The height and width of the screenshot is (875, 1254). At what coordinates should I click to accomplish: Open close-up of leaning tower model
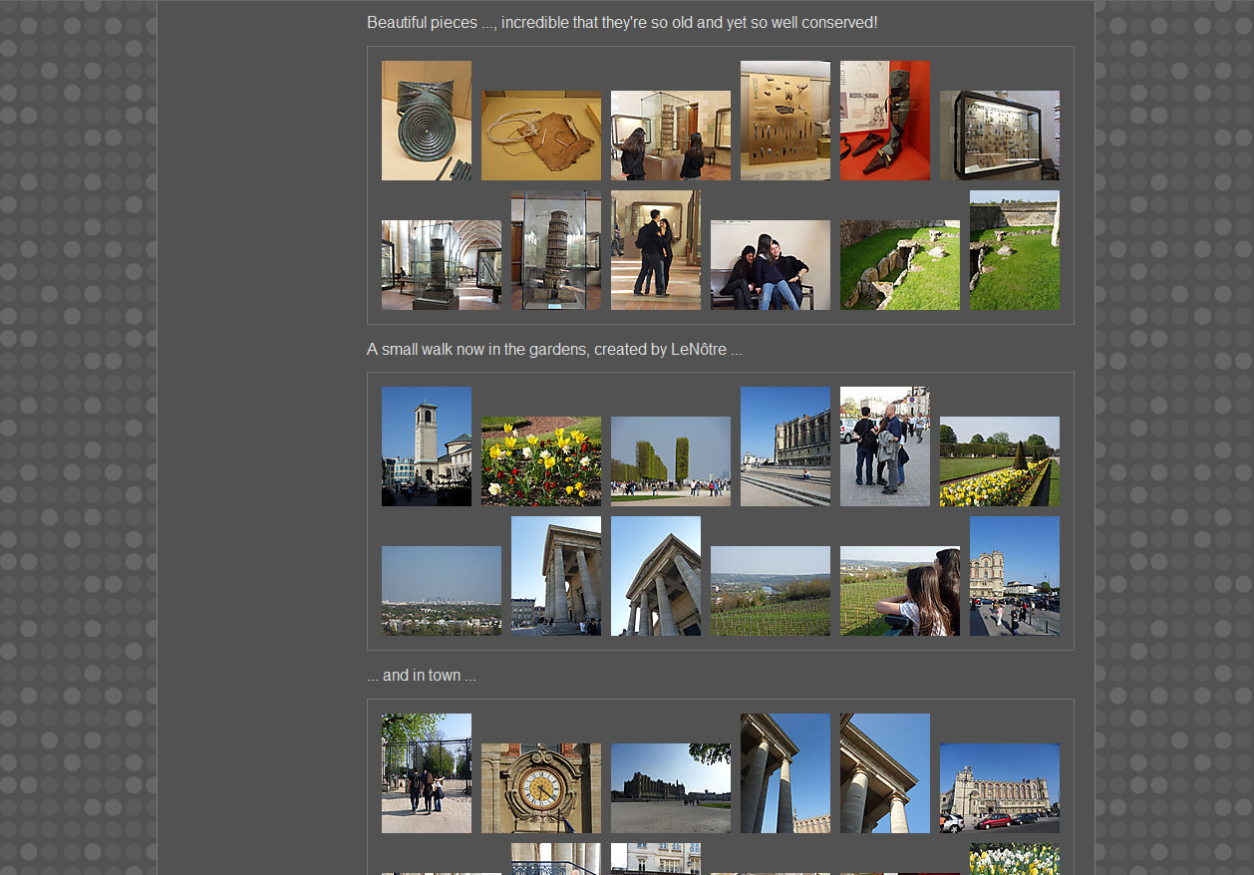pos(555,250)
